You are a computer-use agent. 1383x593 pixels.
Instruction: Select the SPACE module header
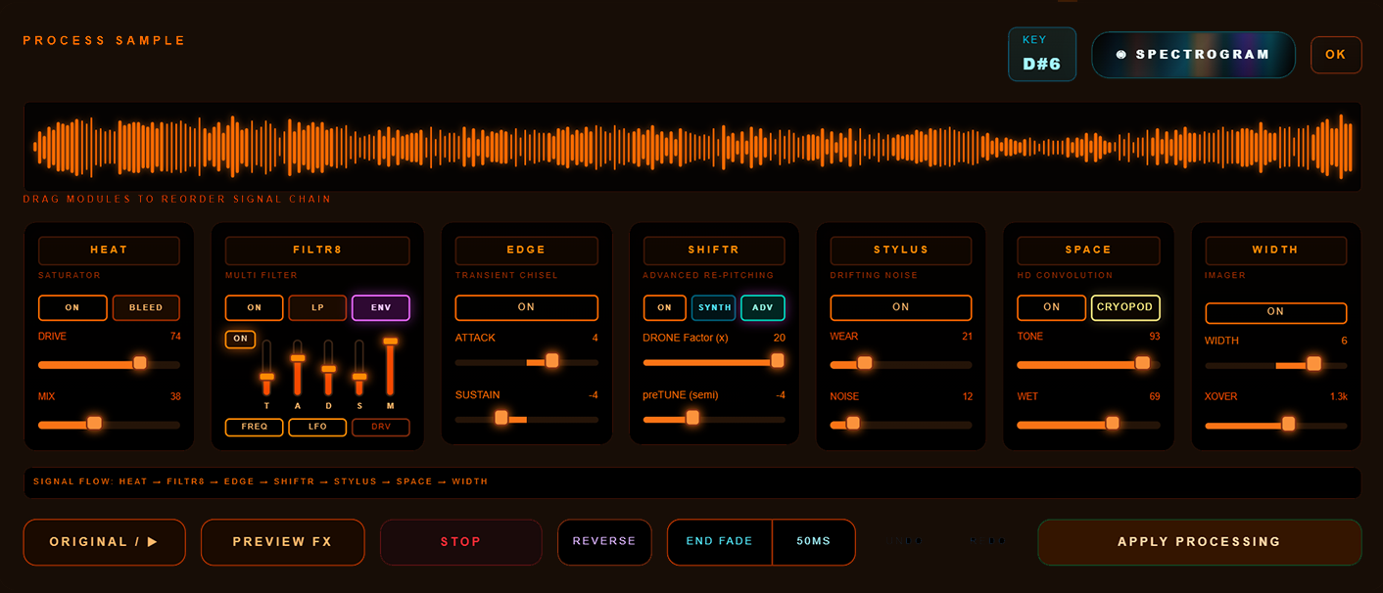pyautogui.click(x=1088, y=250)
